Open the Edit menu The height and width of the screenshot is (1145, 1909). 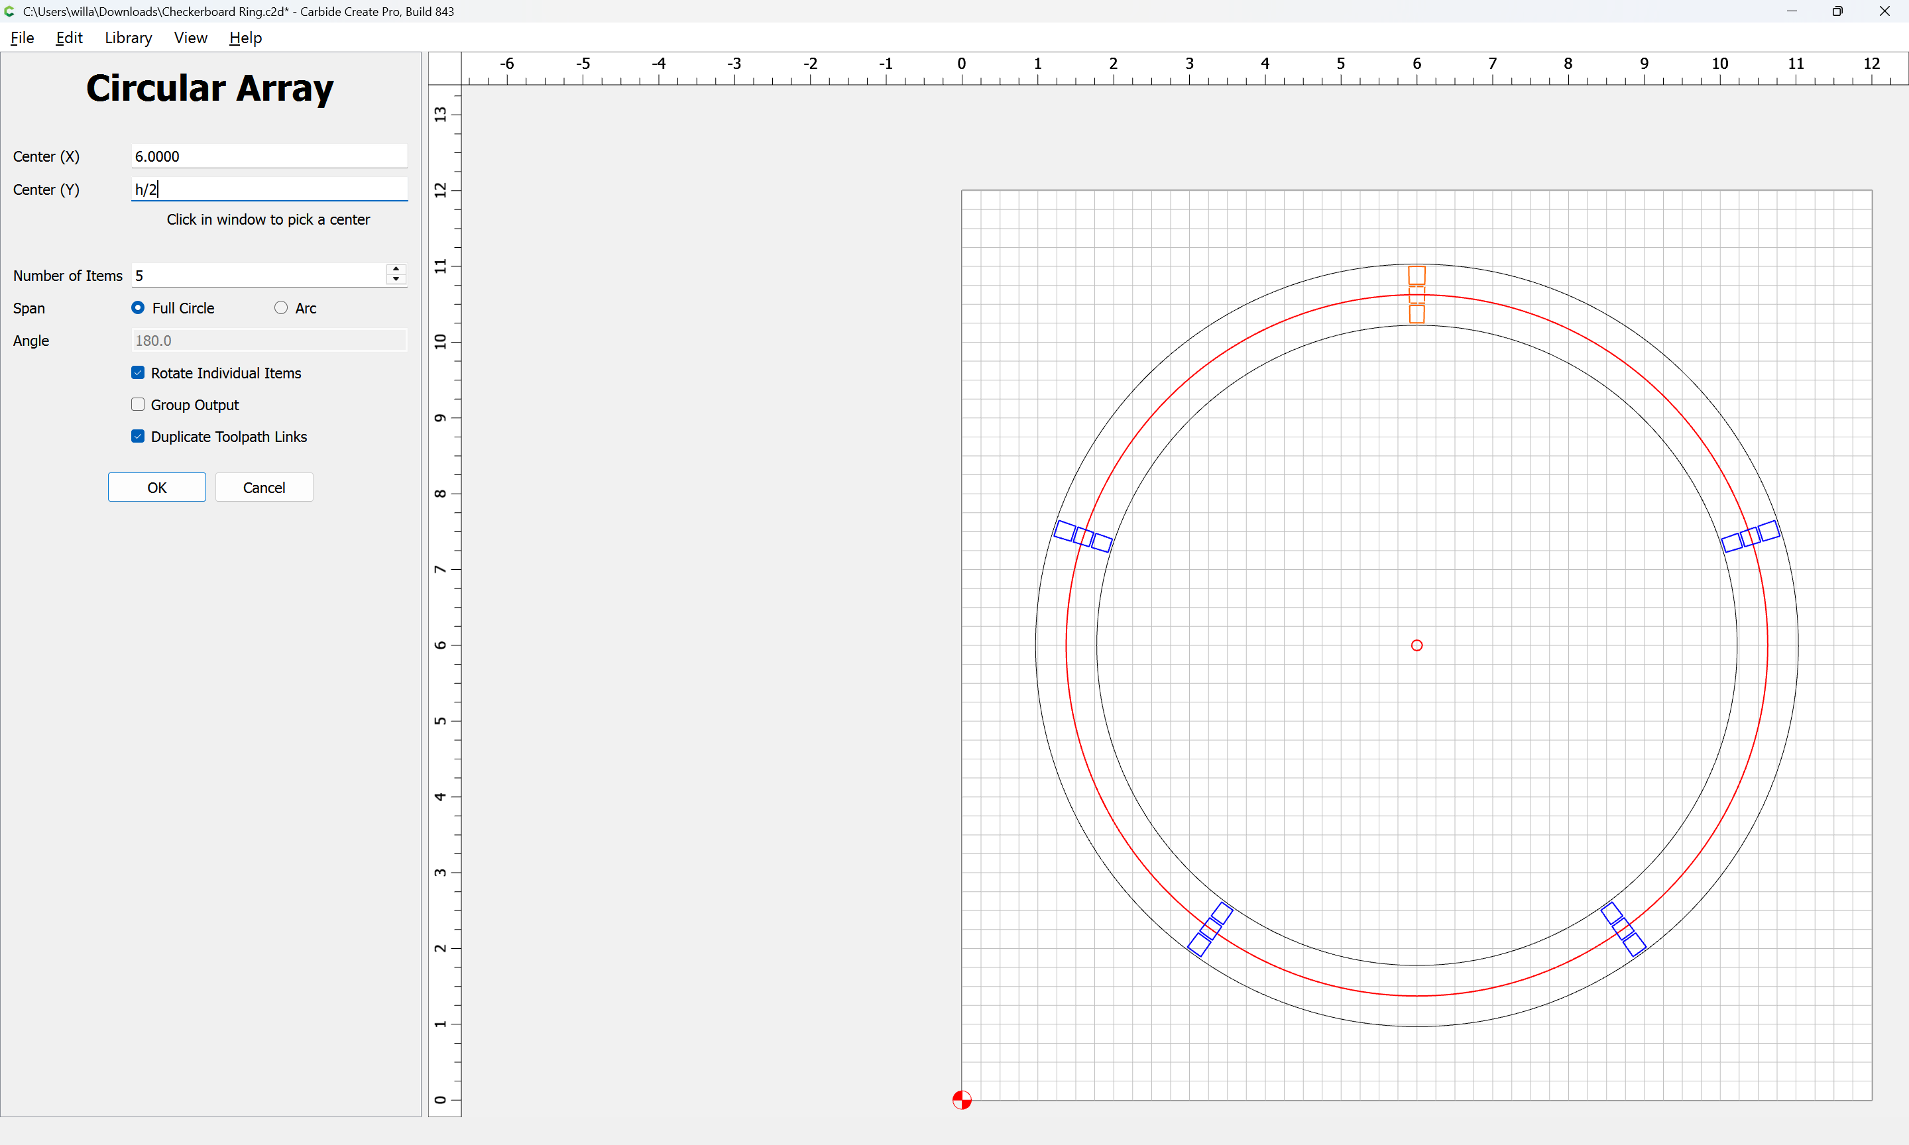click(69, 37)
